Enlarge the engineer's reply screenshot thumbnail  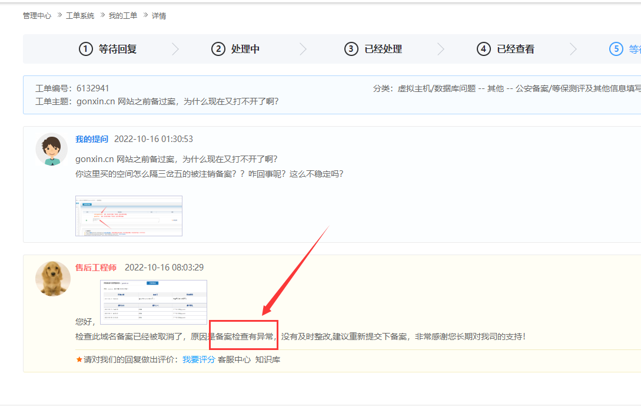pos(154,302)
